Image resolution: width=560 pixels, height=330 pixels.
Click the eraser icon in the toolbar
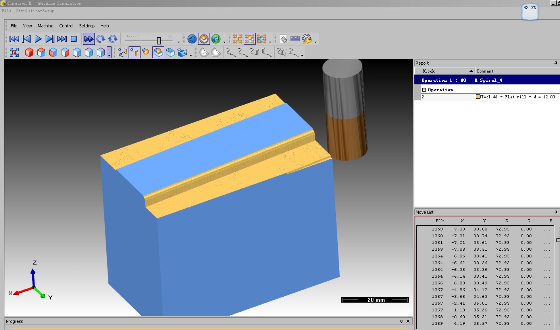coord(283,39)
